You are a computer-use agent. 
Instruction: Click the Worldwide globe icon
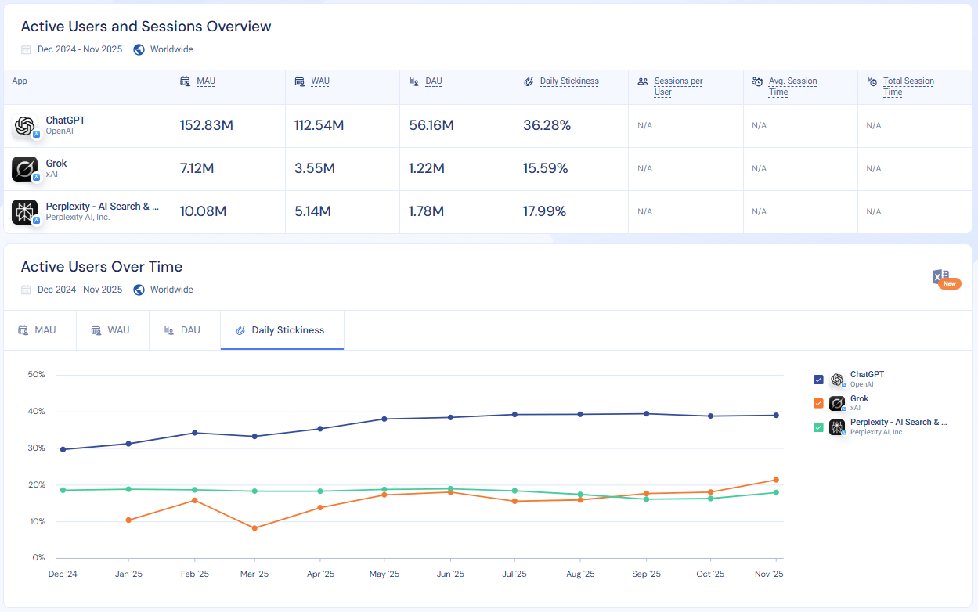(139, 49)
